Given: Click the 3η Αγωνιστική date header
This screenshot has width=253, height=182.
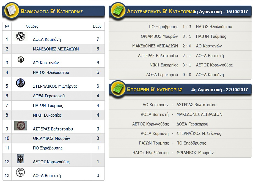Looking at the screenshot, I should coord(222,12).
